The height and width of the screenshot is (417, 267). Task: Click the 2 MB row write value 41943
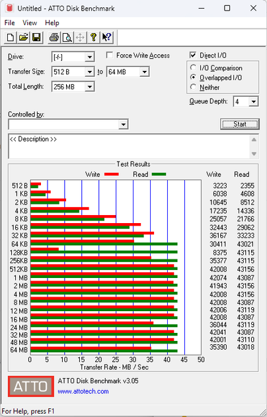click(x=218, y=286)
